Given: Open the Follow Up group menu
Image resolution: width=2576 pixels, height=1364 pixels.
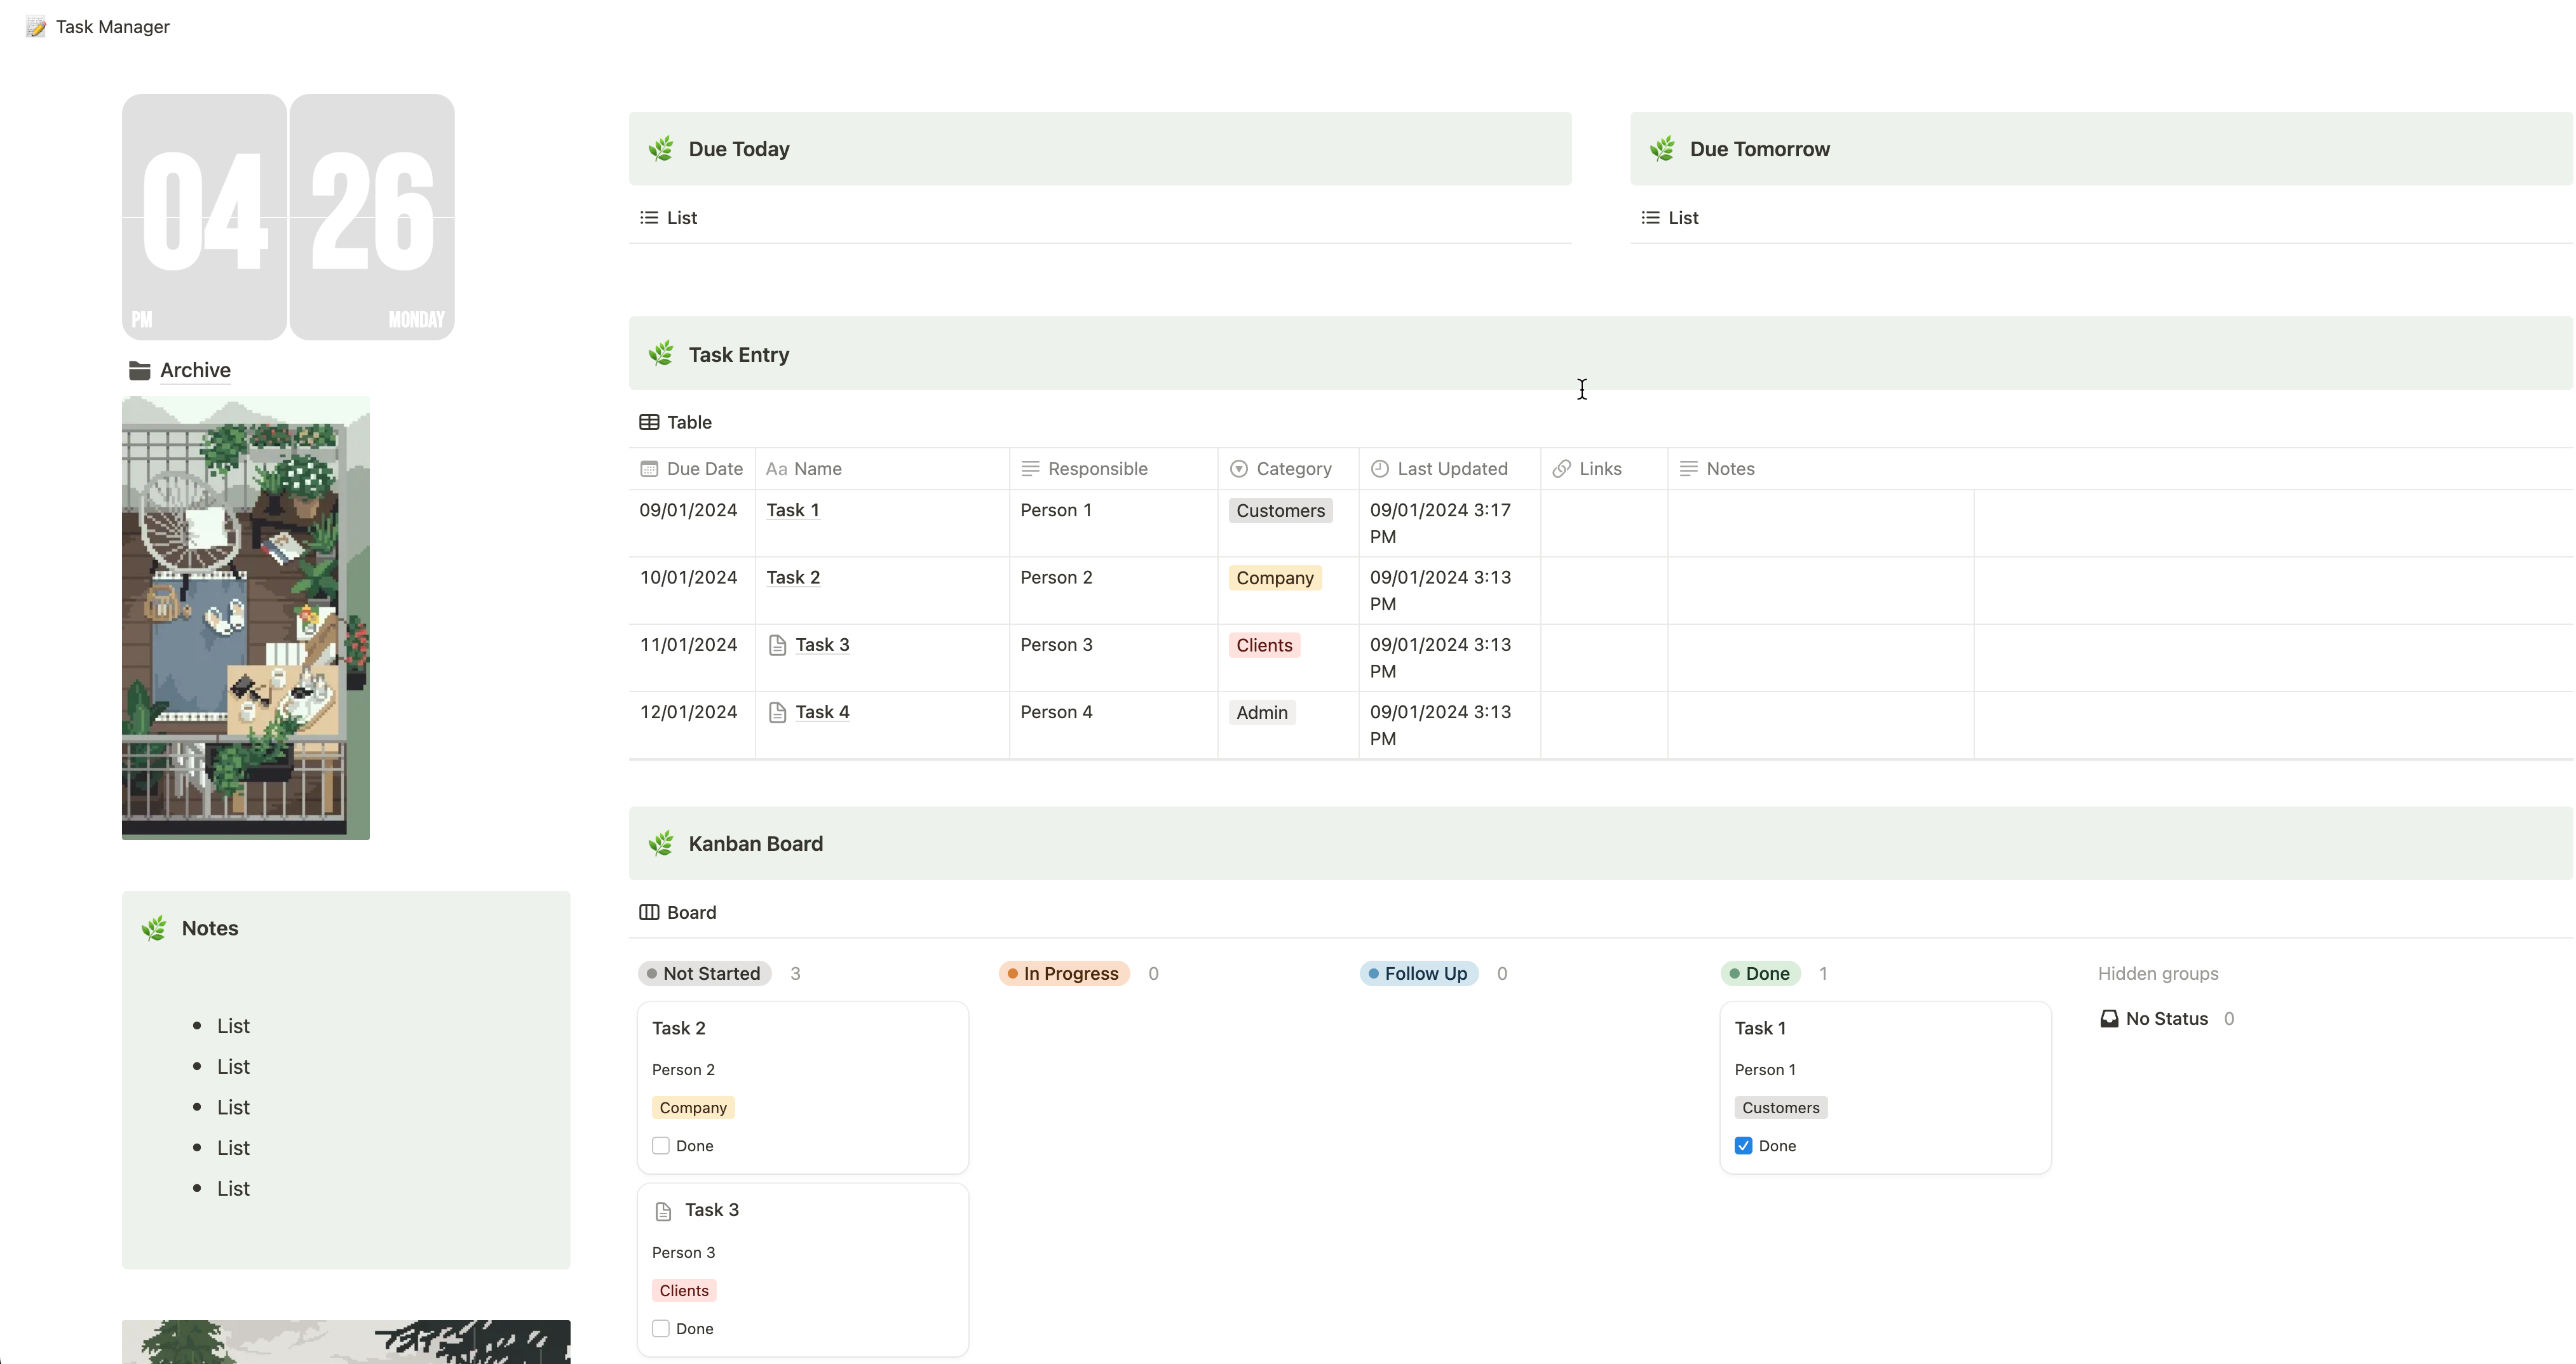Looking at the screenshot, I should (1419, 973).
